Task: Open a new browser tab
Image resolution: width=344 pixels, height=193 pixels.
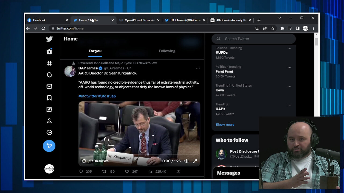Action: (x=259, y=20)
